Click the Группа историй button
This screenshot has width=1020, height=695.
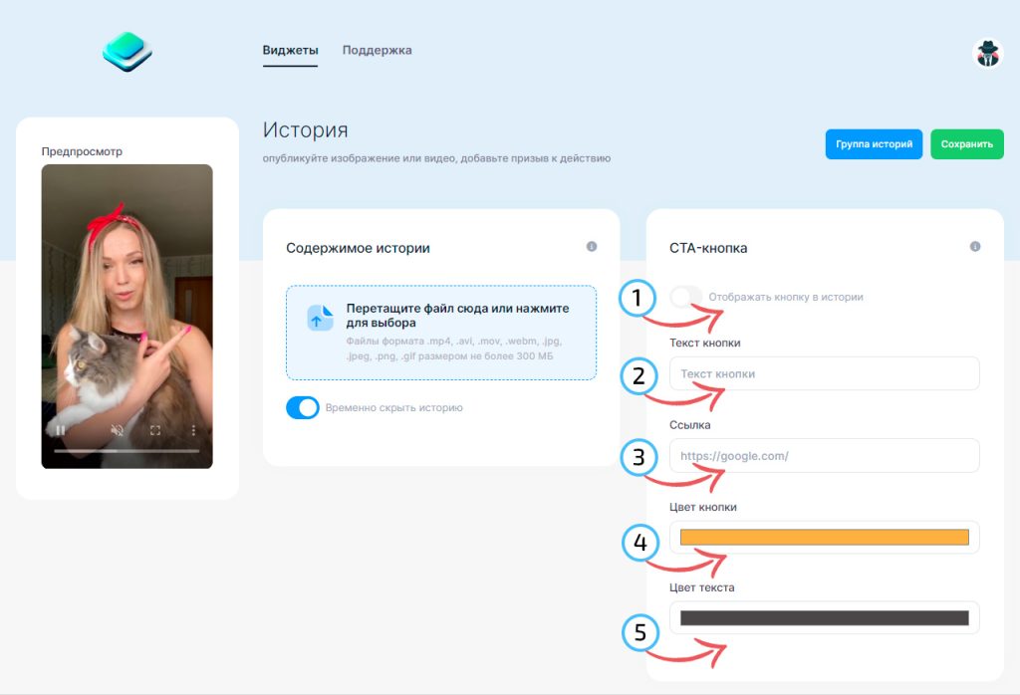tap(874, 144)
